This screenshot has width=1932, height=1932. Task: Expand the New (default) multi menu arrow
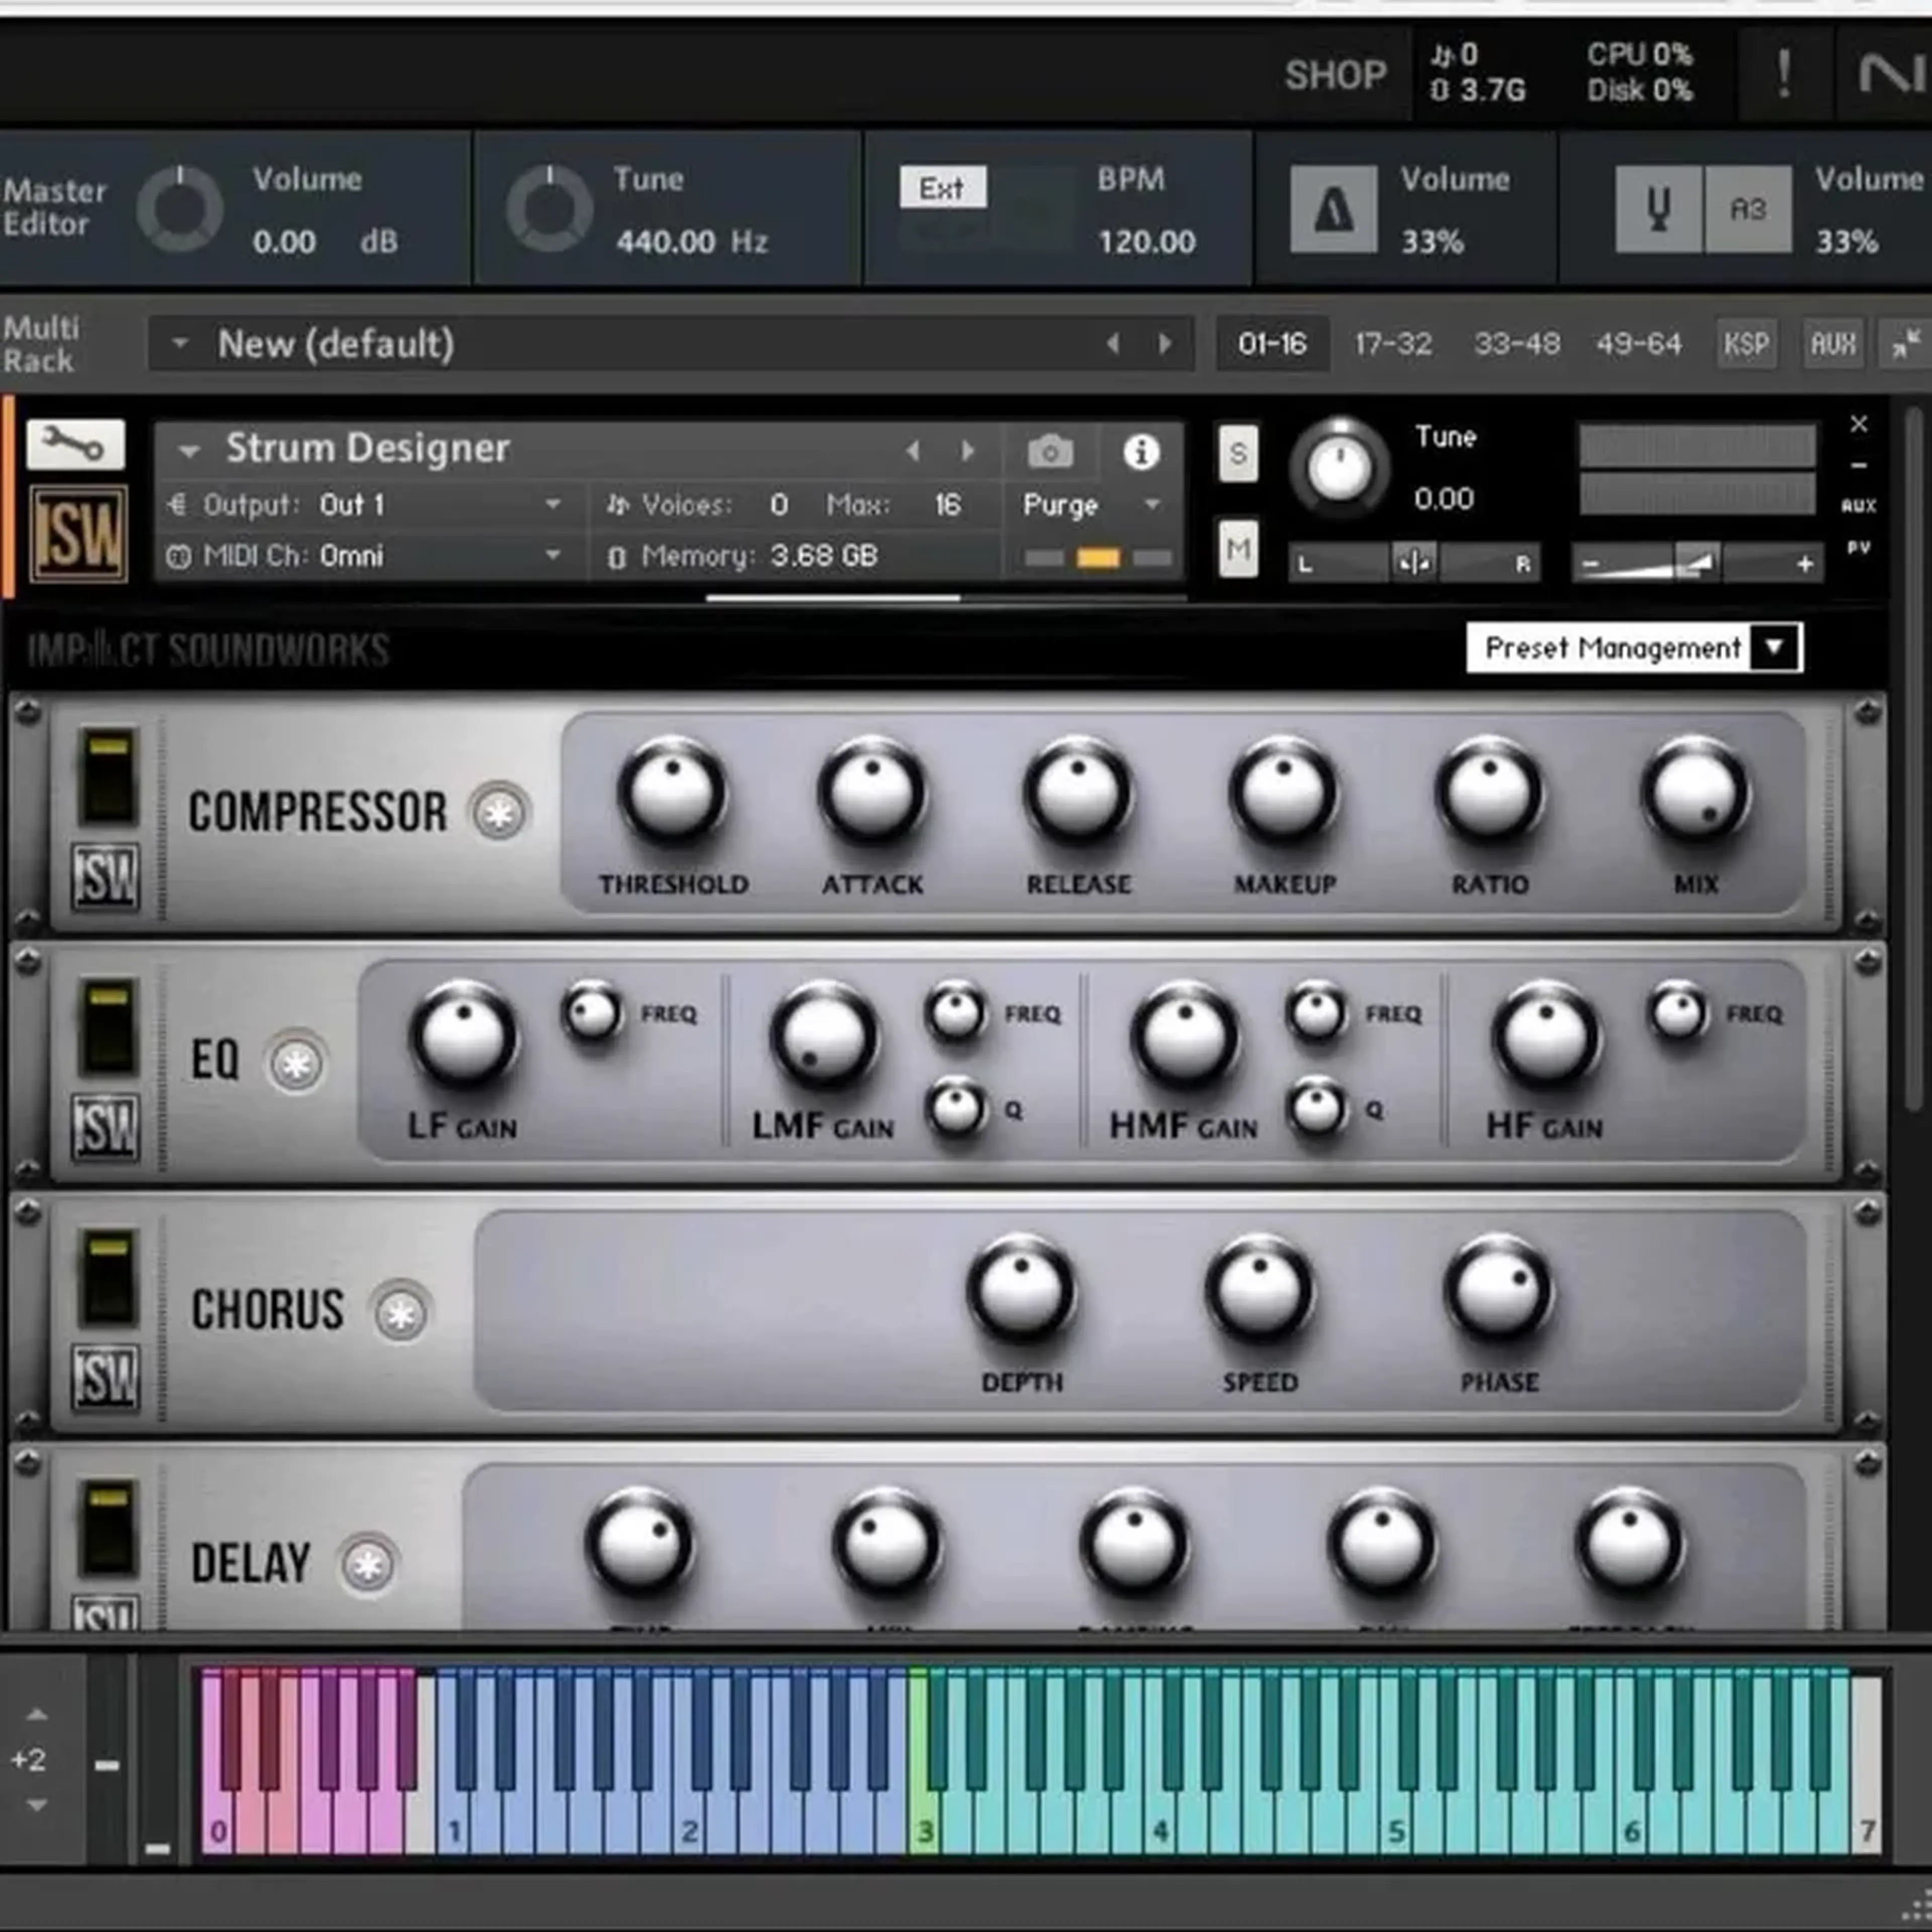pos(180,343)
